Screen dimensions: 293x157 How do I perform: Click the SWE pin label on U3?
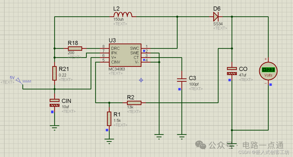[135, 53]
